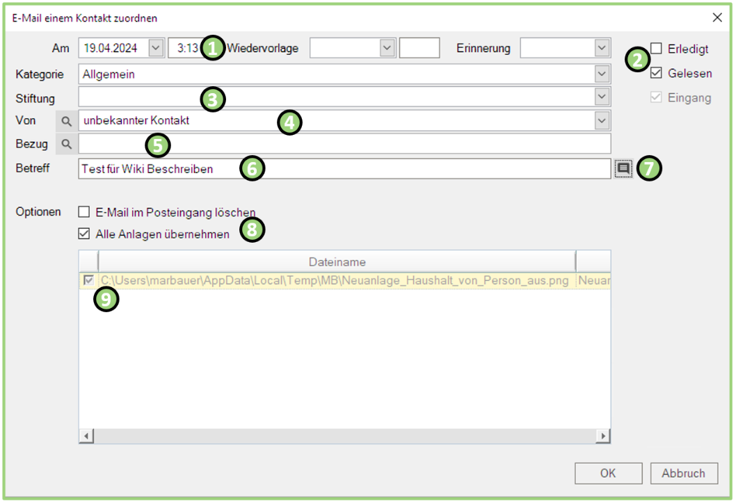The height and width of the screenshot is (502, 736).
Task: Open the Erinnerung dropdown
Action: point(602,48)
